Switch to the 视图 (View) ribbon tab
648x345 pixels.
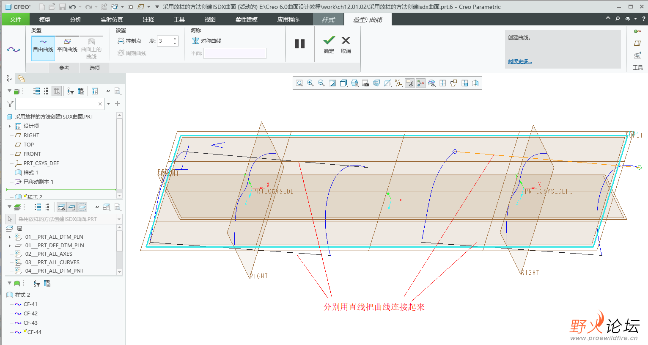pyautogui.click(x=210, y=19)
